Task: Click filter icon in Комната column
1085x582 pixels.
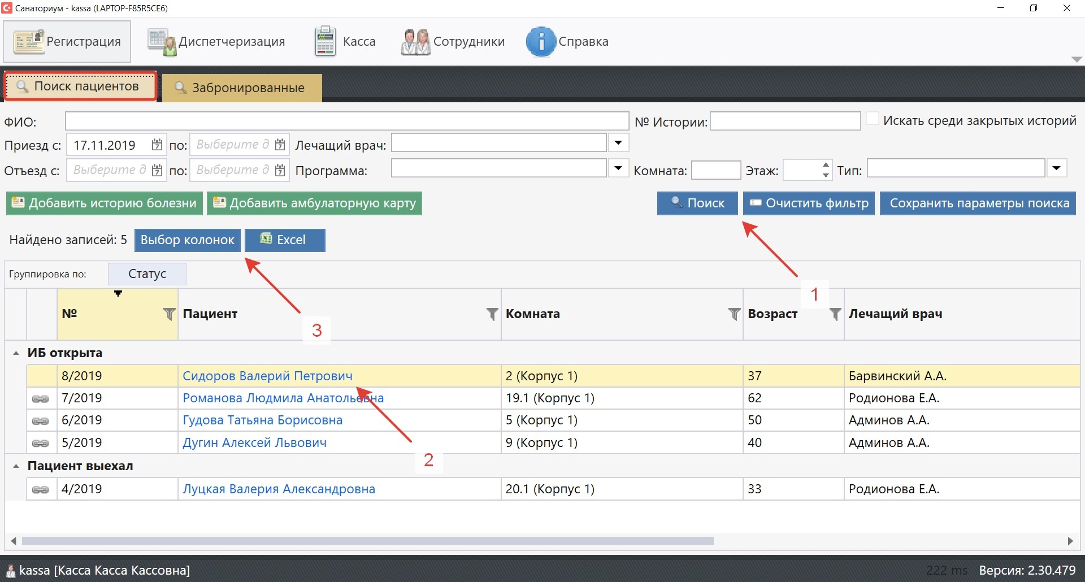Action: 734,314
